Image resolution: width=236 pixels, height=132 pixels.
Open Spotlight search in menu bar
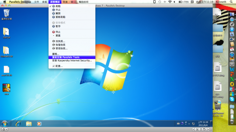tap(231, 2)
